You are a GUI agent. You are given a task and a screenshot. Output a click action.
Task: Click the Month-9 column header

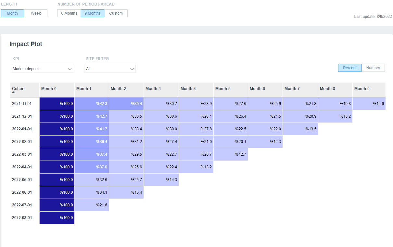coord(361,88)
